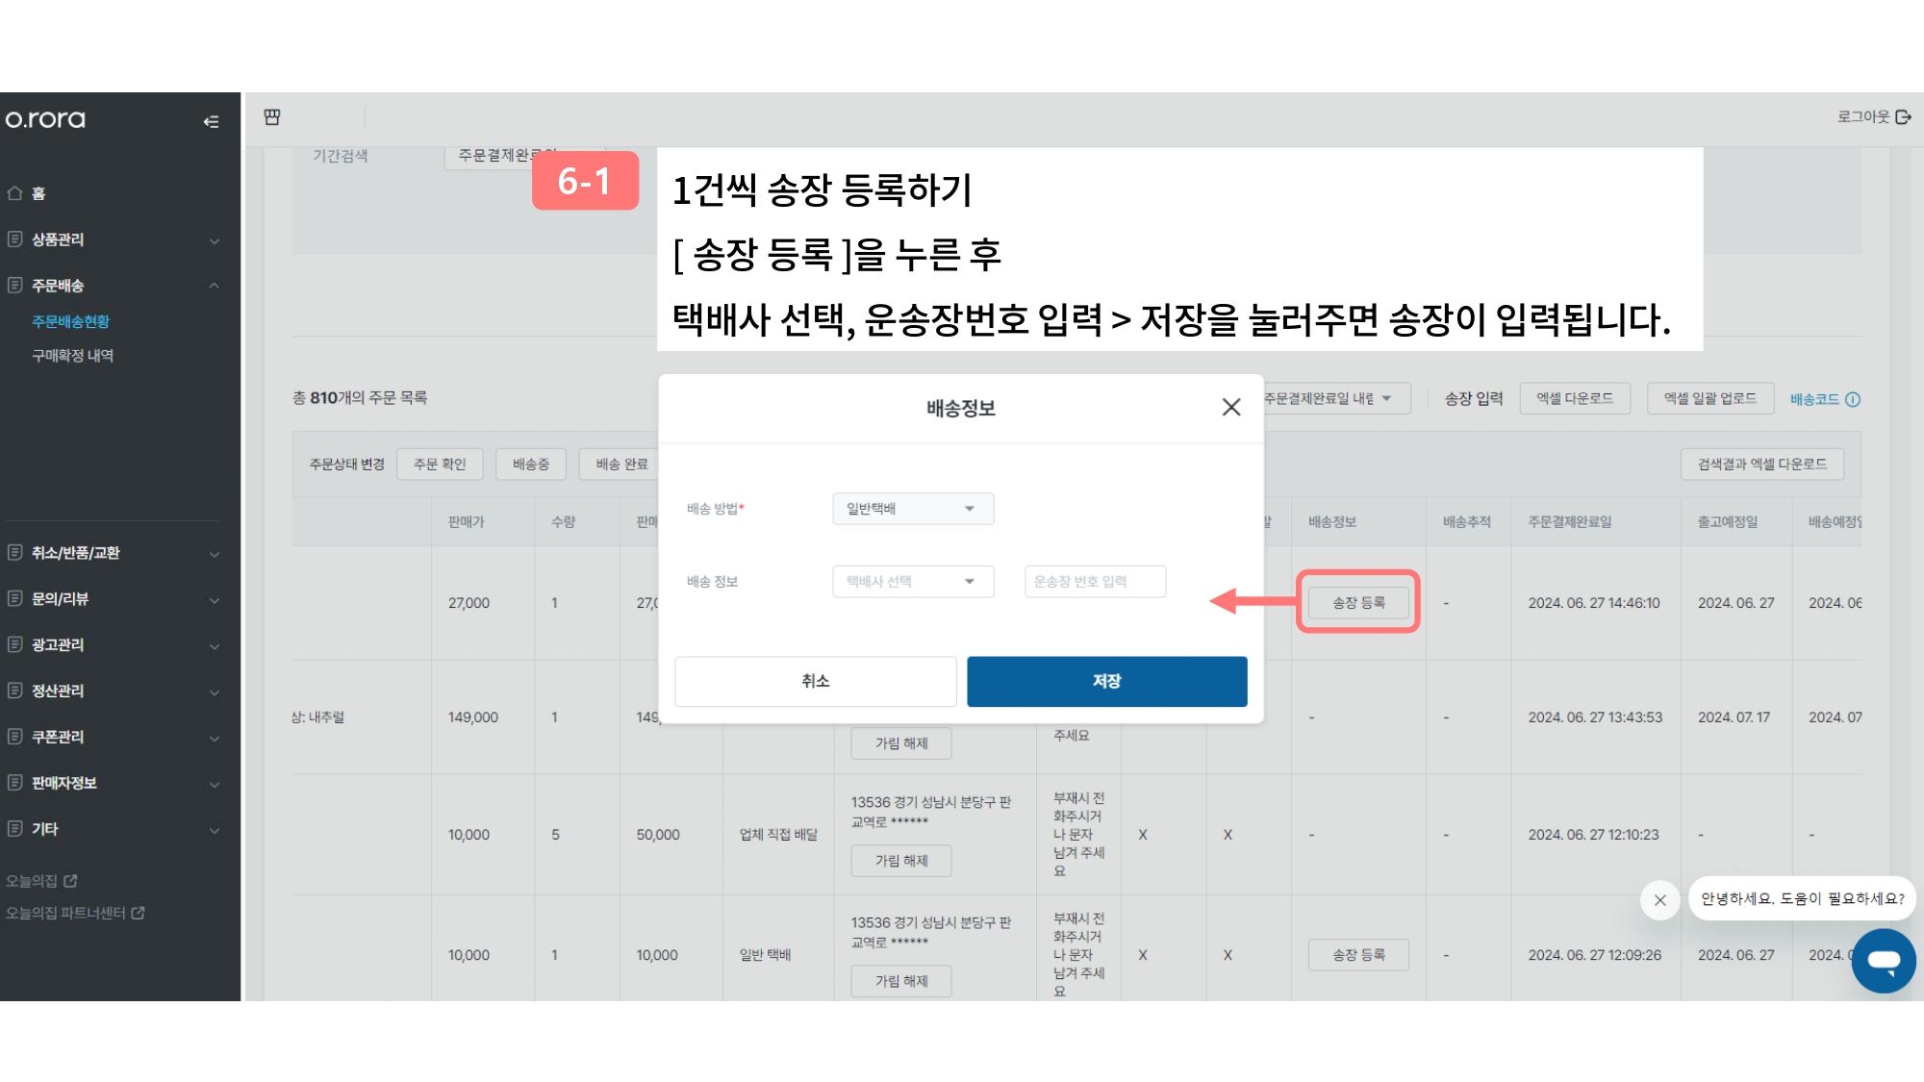Click the 주문배송 list icon in the sidebar
Image resolution: width=1924 pixels, height=1082 pixels.
point(14,285)
